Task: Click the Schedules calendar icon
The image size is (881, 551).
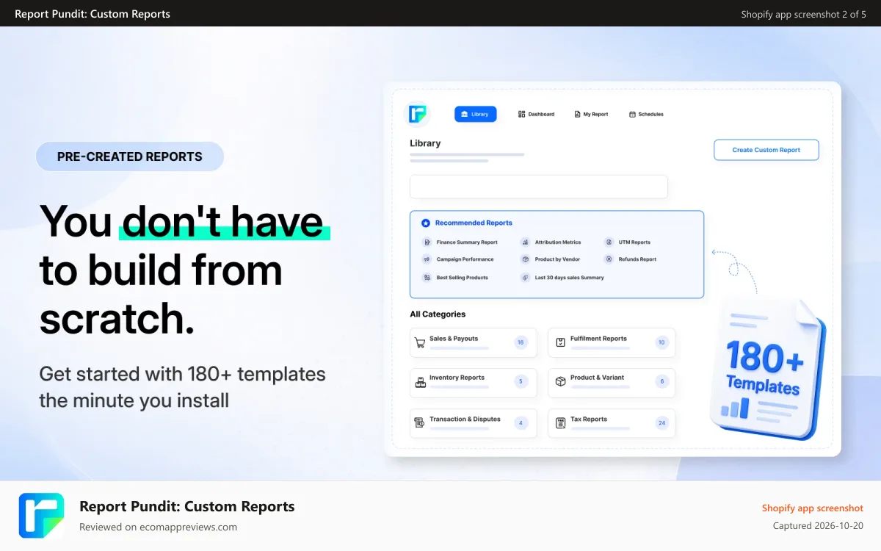Action: 632,114
